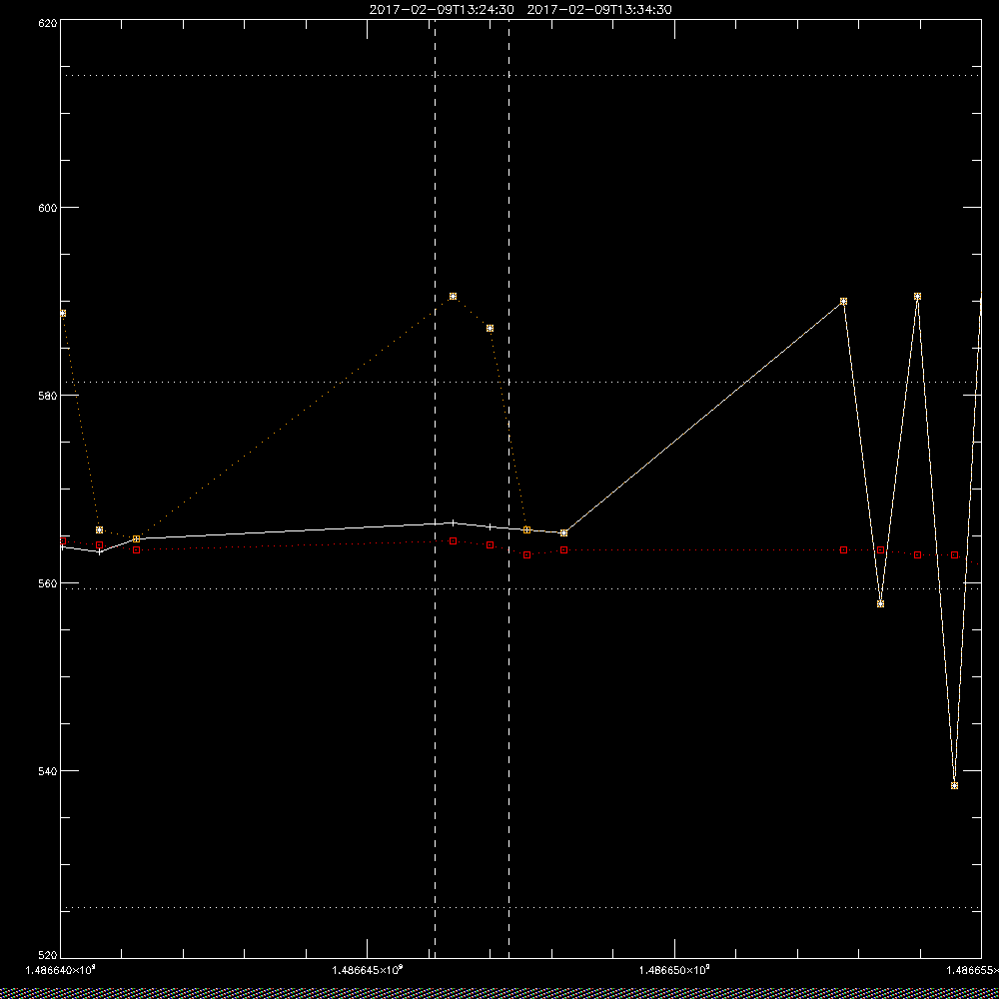This screenshot has height=999, width=999.
Task: Select the 600 y-axis label
Action: coord(48,208)
